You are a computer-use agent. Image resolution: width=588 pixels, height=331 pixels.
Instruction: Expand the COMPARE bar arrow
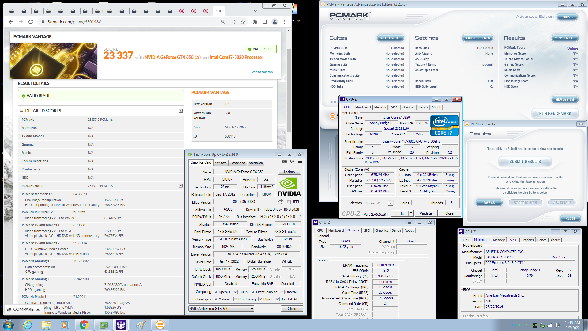[x=38, y=310]
